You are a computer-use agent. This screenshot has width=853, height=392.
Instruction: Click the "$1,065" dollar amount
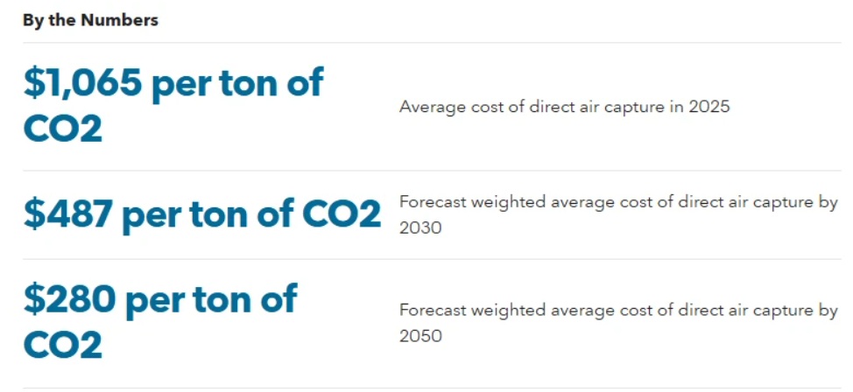[x=81, y=84]
